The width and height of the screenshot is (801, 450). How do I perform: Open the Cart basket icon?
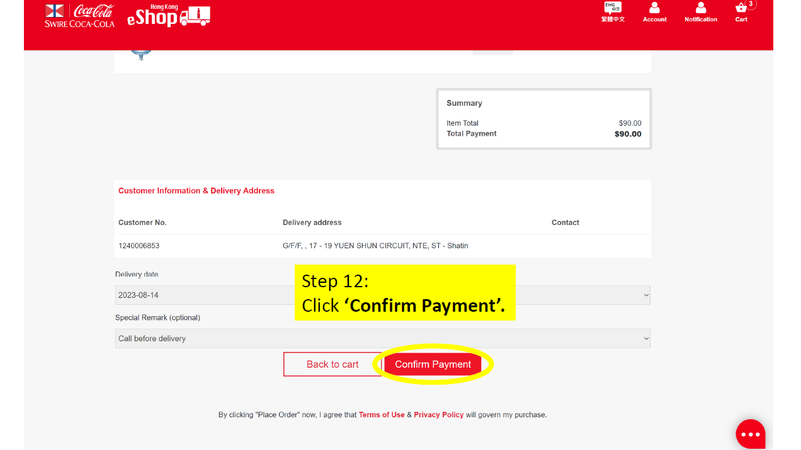coord(741,8)
